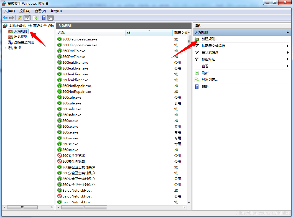
Task: Open the 操作(A) menu
Action: [x=25, y=11]
